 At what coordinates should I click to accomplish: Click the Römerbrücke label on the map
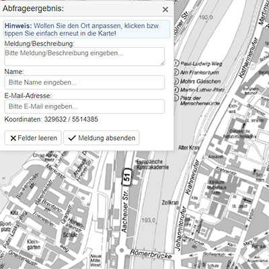click(151, 254)
